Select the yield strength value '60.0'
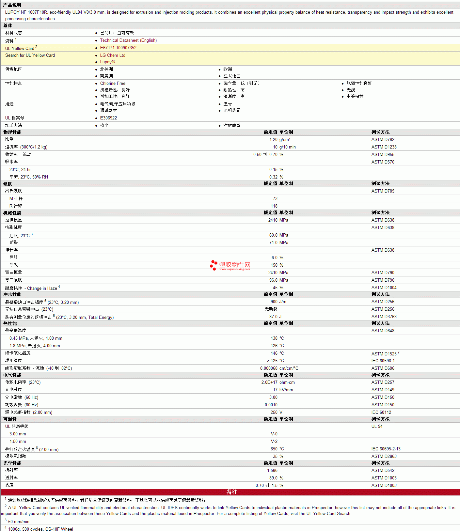This screenshot has width=460, height=531. 273,235
